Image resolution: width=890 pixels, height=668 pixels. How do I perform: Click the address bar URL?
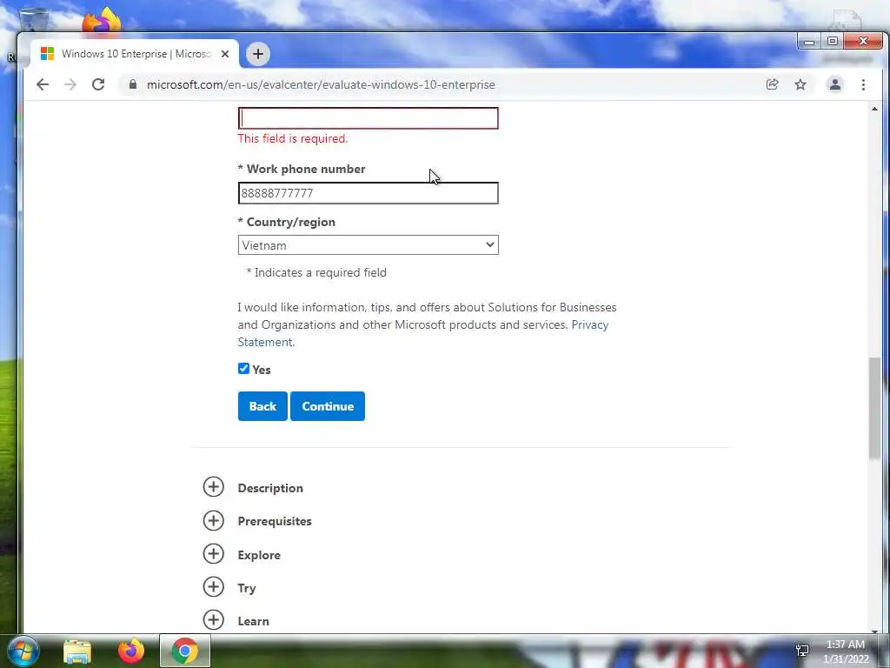point(321,84)
